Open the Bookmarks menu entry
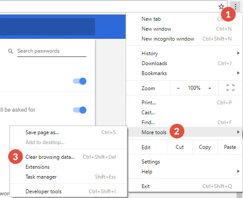Screen dimensions: 243x198 click(184, 73)
